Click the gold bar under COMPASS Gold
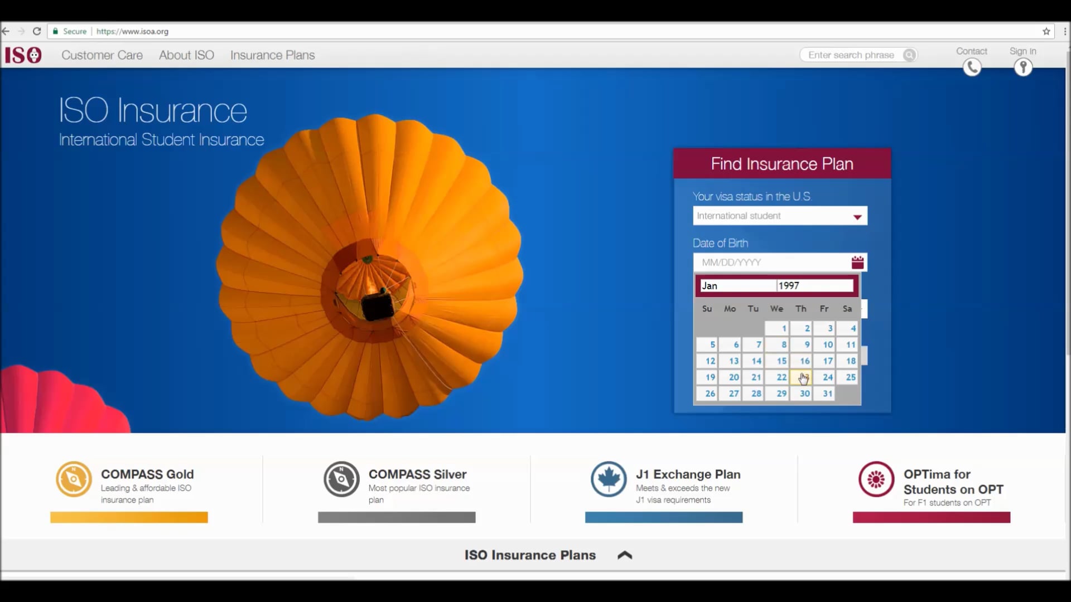 pyautogui.click(x=129, y=517)
